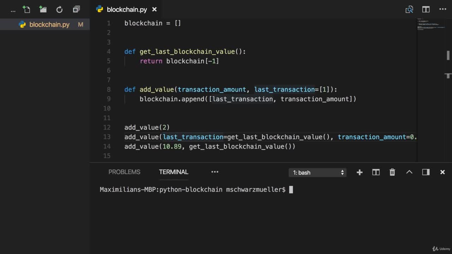Viewport: 452px width, 254px height.
Task: Move panel to the right side
Action: pyautogui.click(x=426, y=172)
